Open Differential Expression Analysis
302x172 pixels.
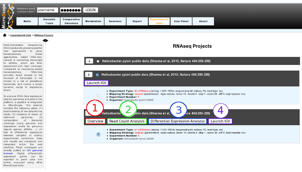(178, 121)
